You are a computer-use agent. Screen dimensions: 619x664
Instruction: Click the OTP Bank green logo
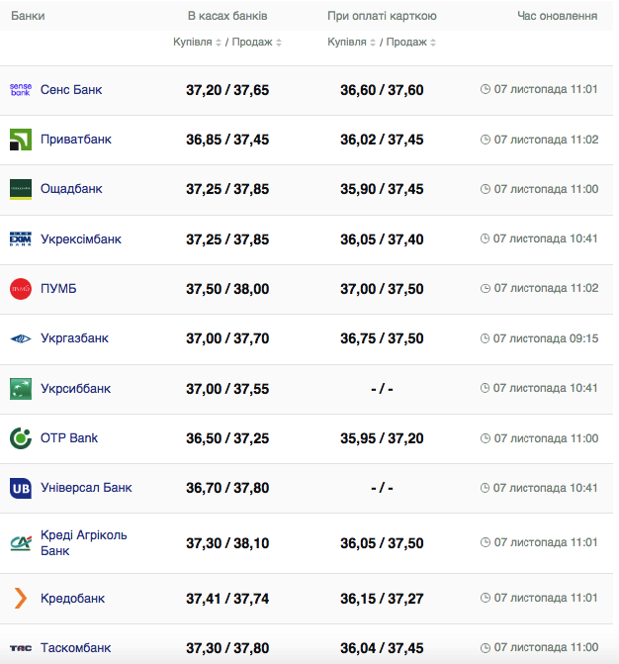point(21,438)
